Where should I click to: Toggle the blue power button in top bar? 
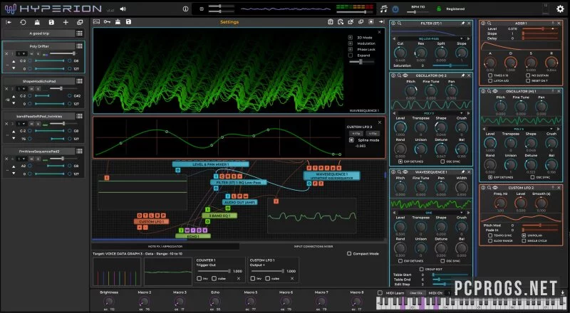coord(395,9)
